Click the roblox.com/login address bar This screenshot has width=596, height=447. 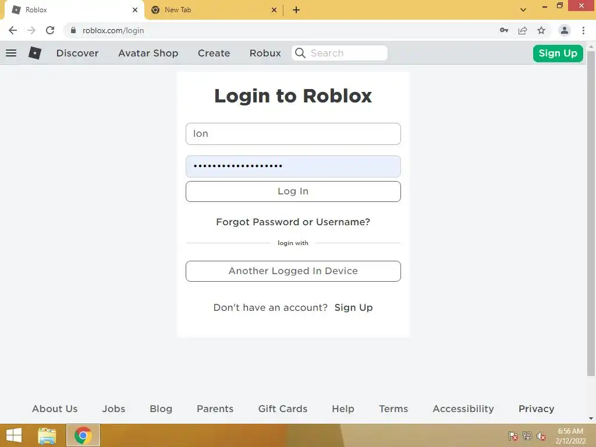point(281,30)
